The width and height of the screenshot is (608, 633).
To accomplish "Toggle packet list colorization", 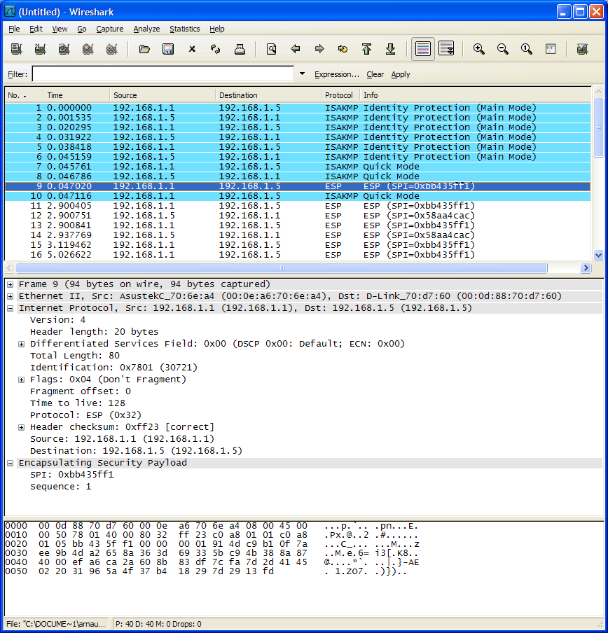I will [x=422, y=49].
